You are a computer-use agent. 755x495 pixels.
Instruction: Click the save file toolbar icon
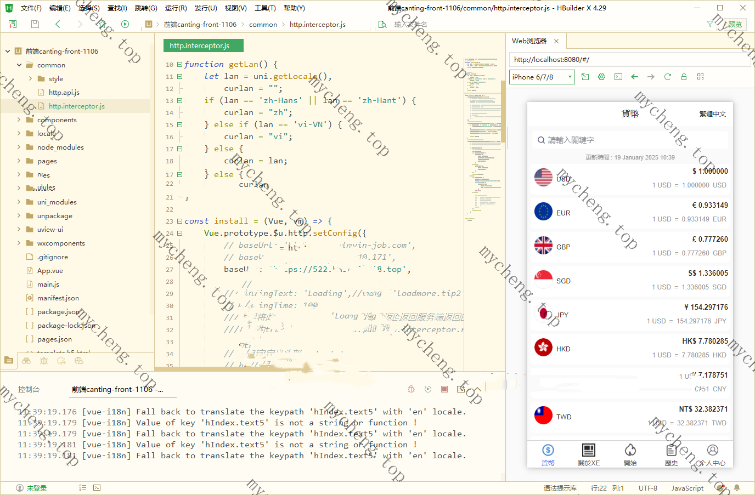tap(35, 24)
